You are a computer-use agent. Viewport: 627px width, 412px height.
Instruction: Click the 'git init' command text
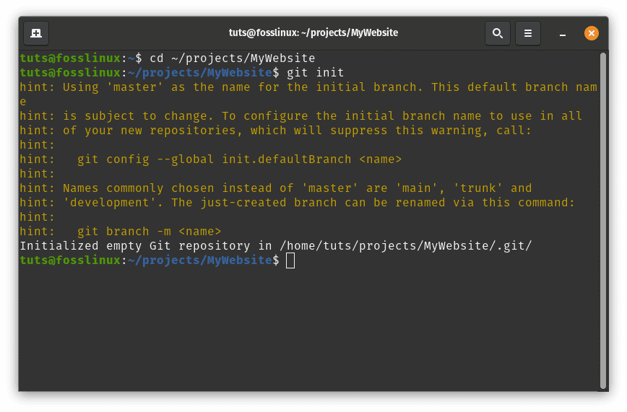[315, 73]
